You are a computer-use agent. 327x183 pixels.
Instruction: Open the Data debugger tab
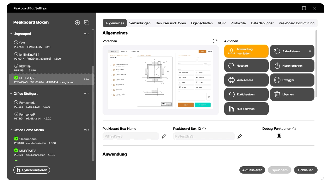[262, 23]
